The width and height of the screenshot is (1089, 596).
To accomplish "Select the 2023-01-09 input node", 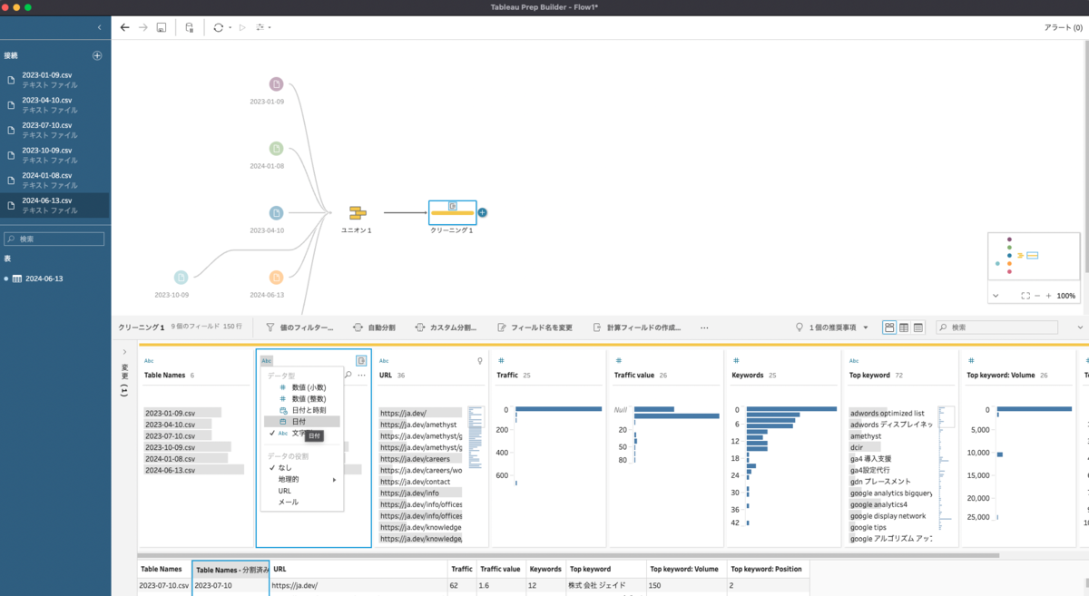I will pyautogui.click(x=276, y=84).
